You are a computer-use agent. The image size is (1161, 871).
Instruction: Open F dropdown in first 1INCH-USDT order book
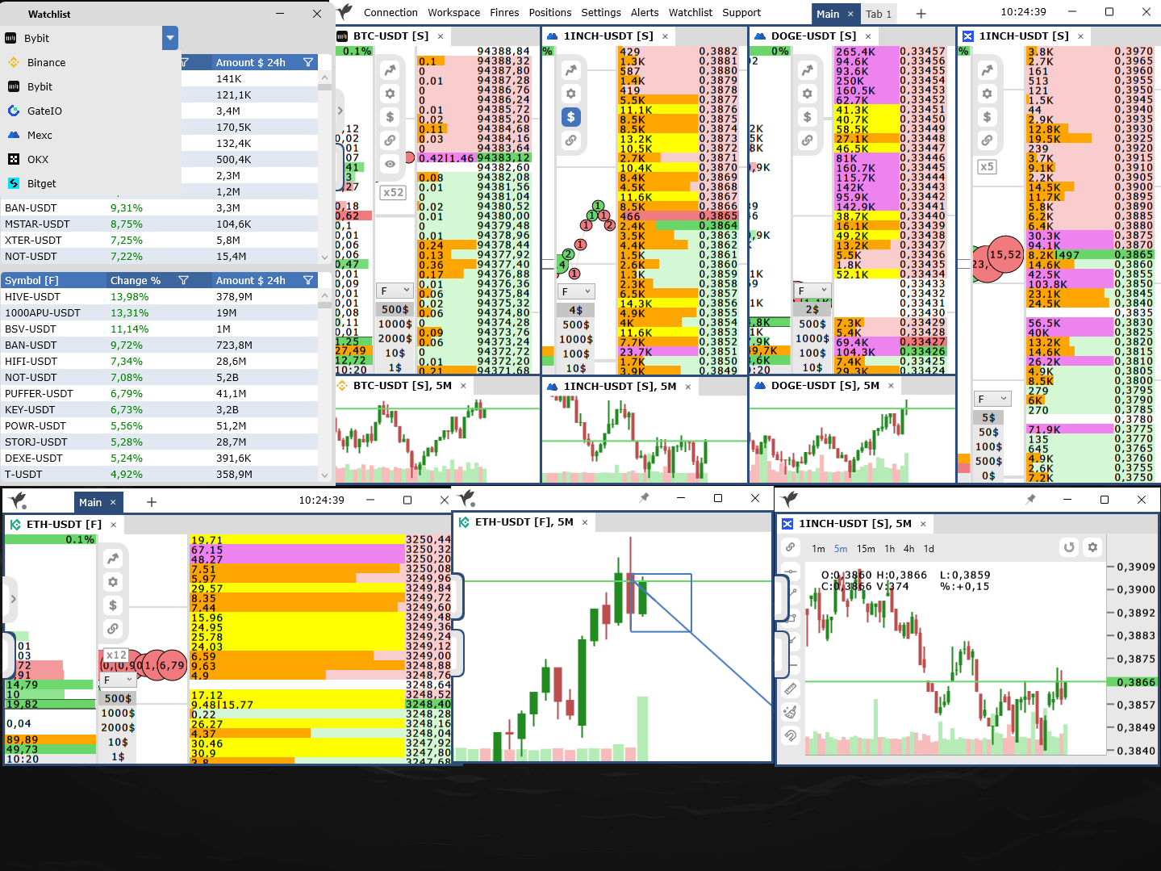click(576, 291)
